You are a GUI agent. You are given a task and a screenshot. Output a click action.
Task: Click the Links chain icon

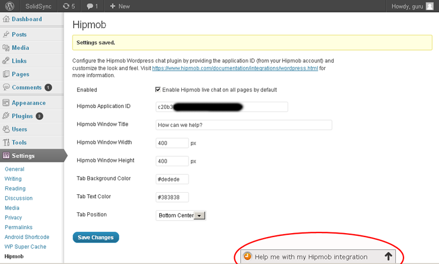pos(6,61)
